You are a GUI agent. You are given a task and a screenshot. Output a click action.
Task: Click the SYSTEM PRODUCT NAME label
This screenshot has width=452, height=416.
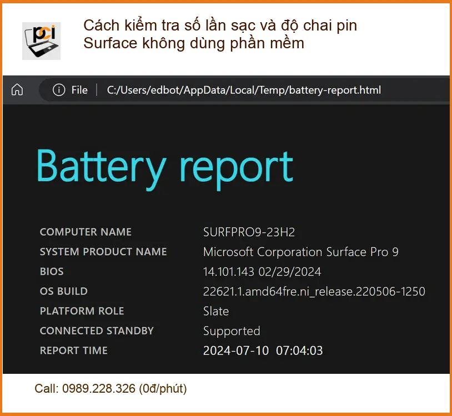tap(103, 252)
